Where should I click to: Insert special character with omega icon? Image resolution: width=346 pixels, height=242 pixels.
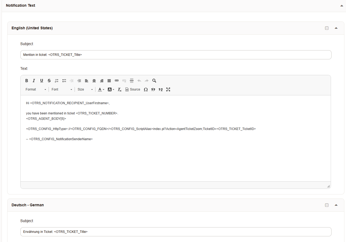coord(146,89)
